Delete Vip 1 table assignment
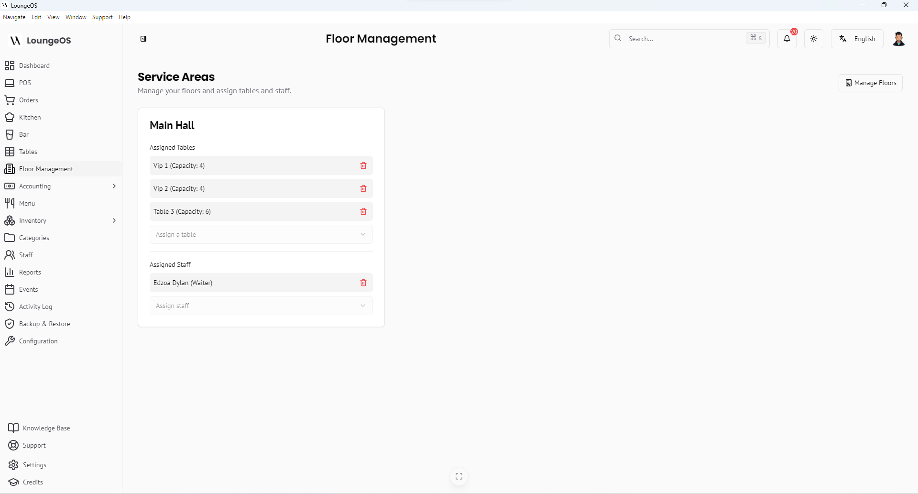 363,165
